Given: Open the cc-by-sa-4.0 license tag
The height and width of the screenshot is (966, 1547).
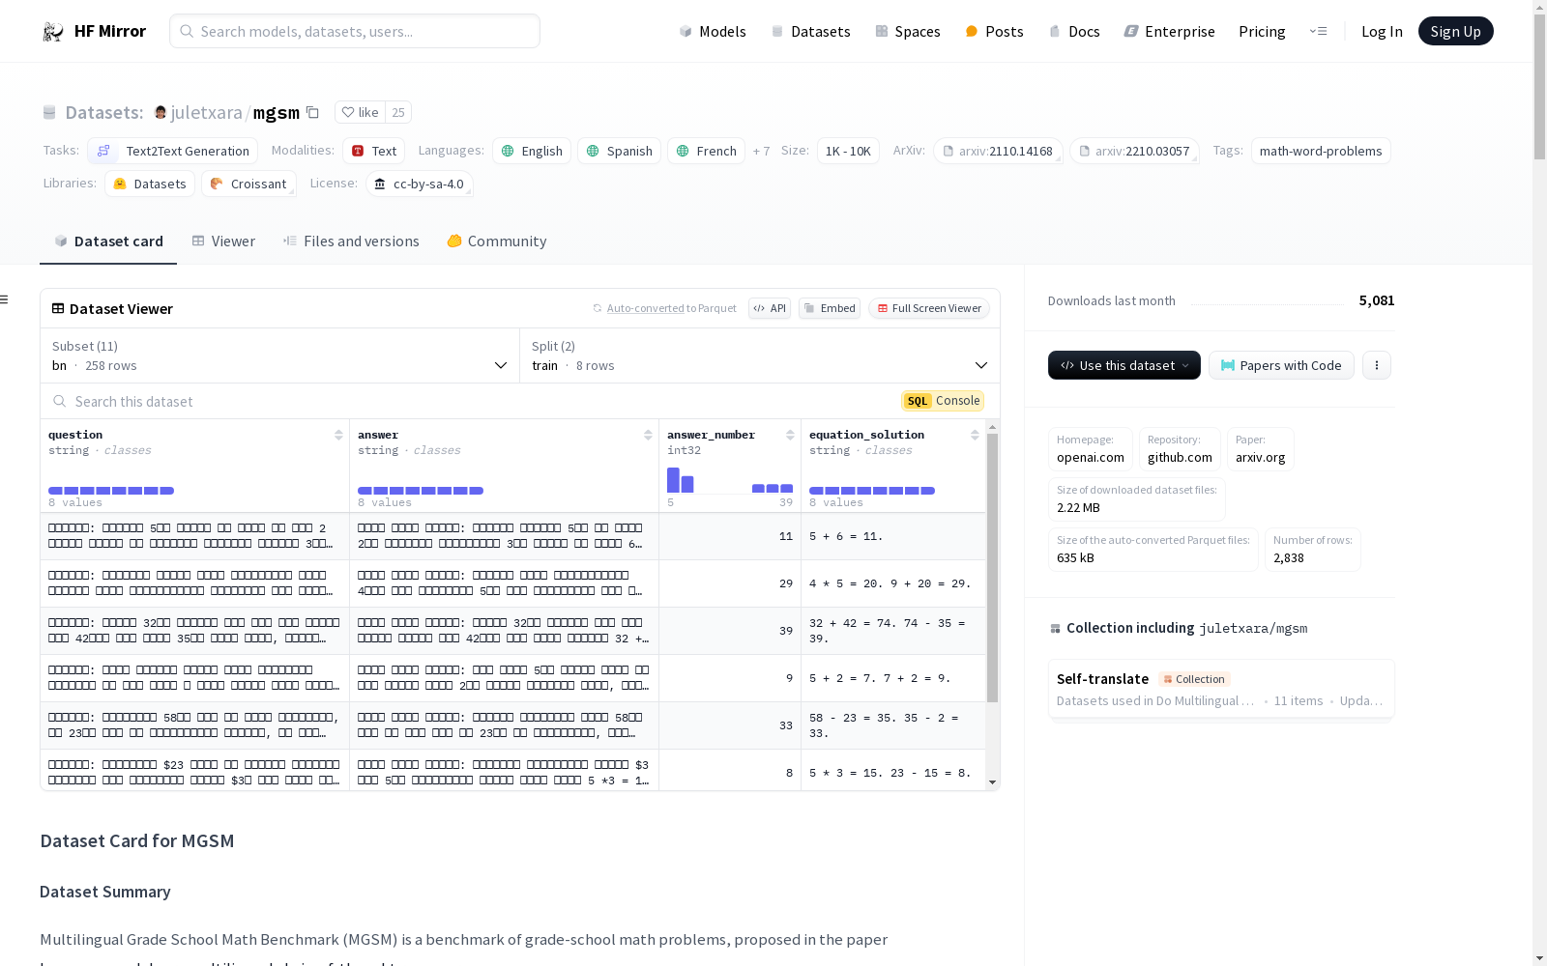Looking at the screenshot, I should 420,184.
